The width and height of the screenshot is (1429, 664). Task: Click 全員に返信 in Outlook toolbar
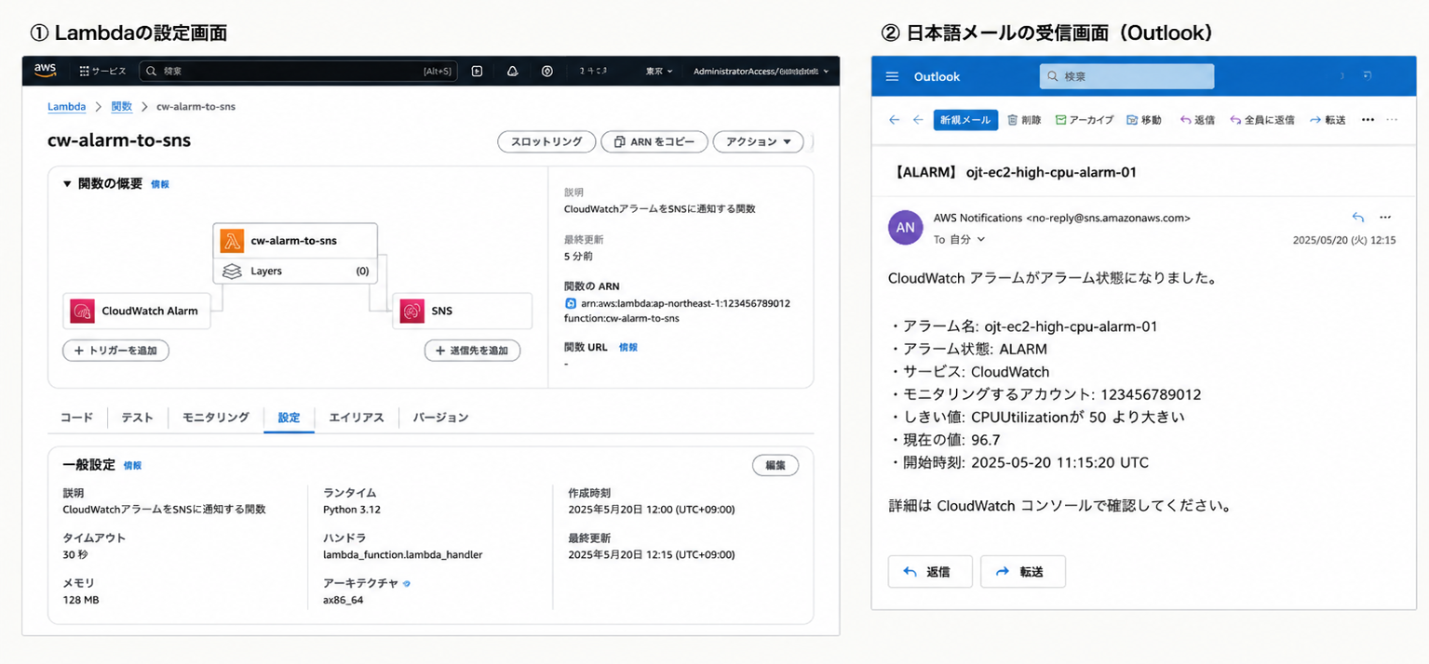click(x=1262, y=120)
